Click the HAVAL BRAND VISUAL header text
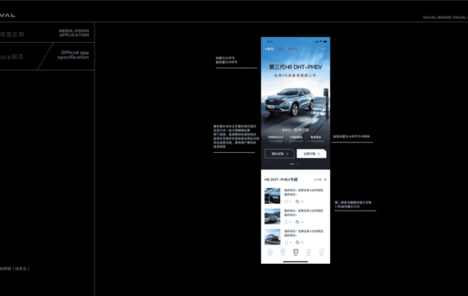Screen dimensions: 468x296 coord(445,17)
